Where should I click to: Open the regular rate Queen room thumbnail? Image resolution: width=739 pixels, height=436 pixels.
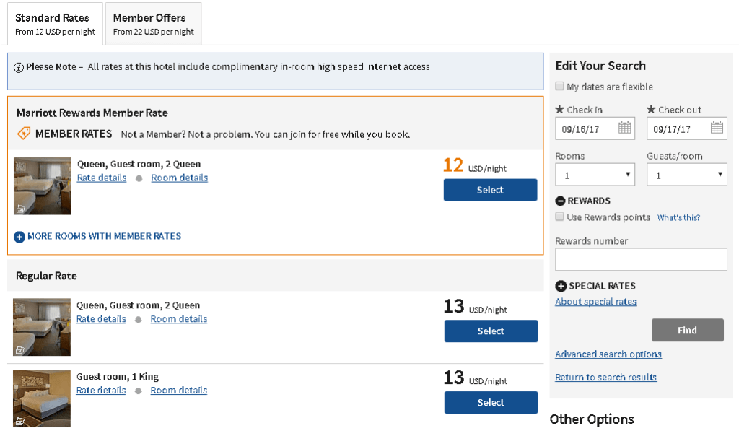pyautogui.click(x=41, y=327)
